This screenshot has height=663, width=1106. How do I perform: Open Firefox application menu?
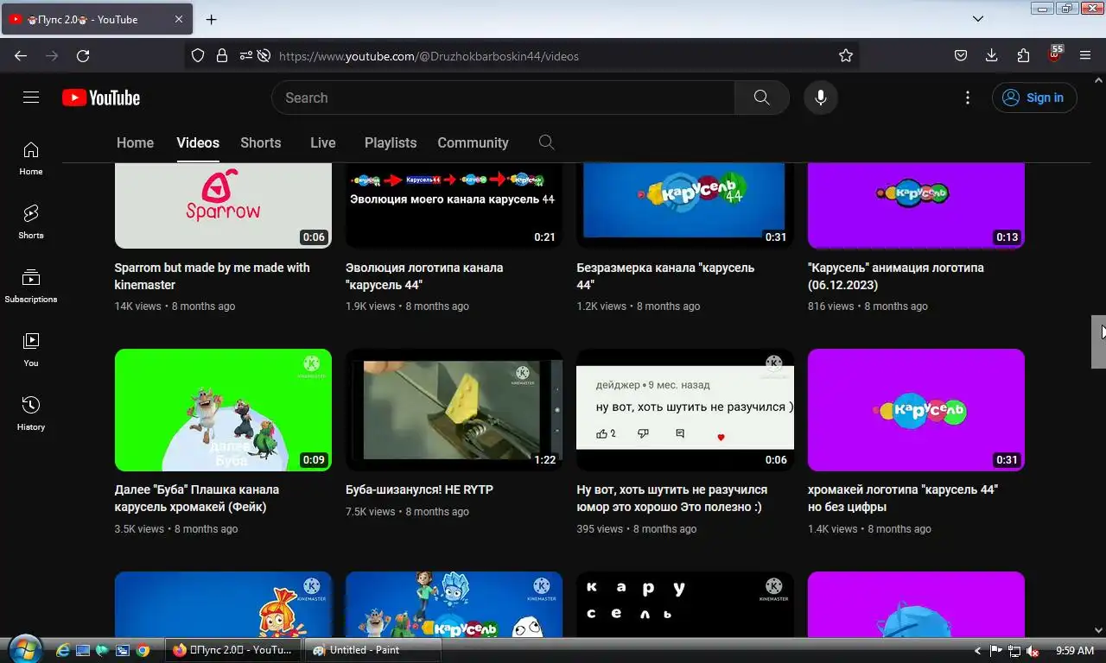1085,55
